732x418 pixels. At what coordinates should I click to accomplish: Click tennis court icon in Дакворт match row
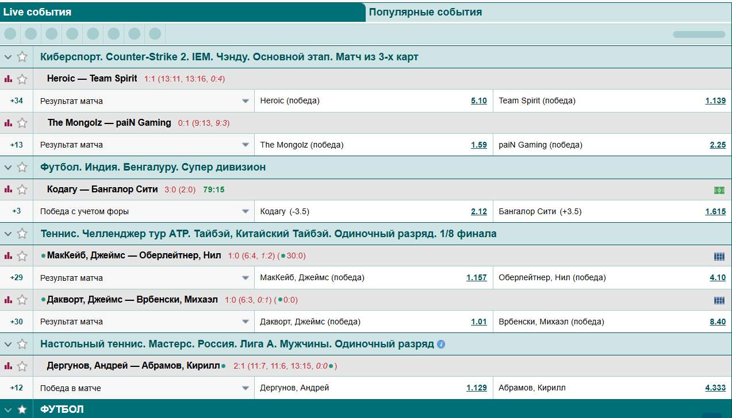coord(719,300)
